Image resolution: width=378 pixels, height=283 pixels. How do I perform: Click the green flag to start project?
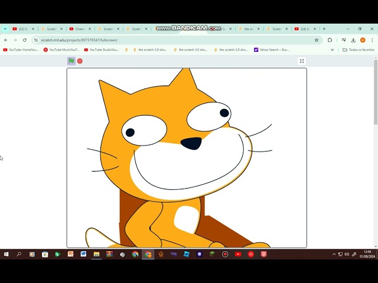tap(71, 61)
